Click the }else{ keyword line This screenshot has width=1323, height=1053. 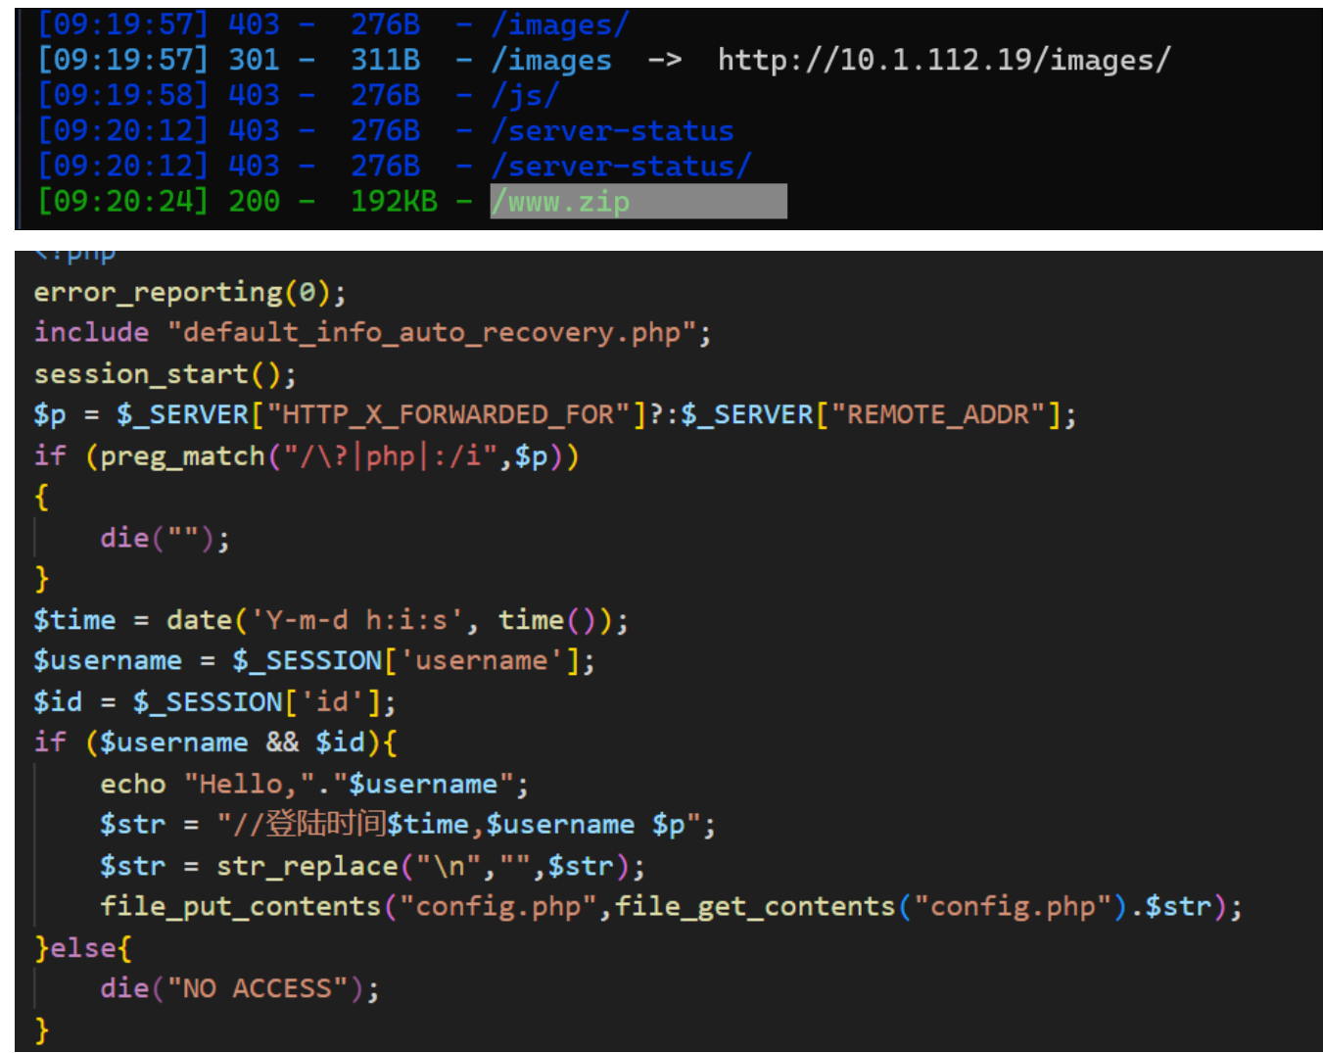point(82,948)
